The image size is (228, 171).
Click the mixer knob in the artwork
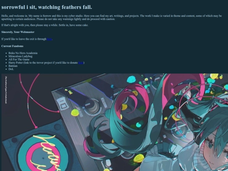[92, 106]
